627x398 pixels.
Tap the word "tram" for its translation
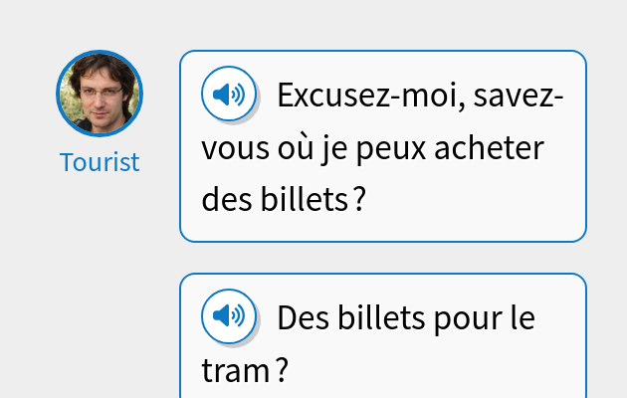tap(235, 371)
